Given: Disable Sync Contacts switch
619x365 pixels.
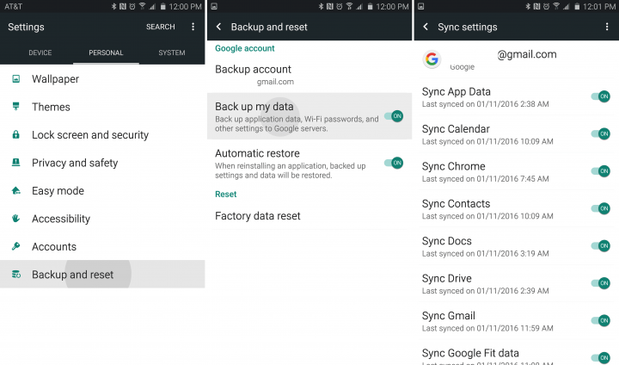Looking at the screenshot, I should [600, 208].
